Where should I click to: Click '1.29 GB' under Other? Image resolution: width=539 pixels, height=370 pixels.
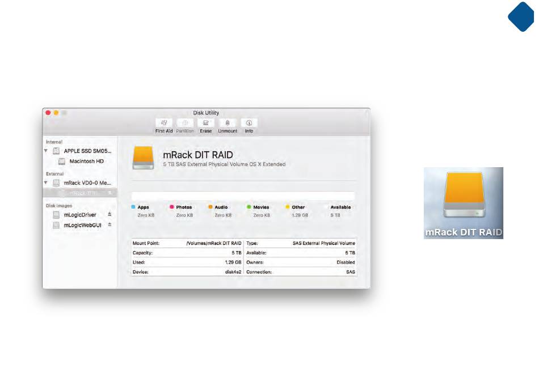coord(300,215)
